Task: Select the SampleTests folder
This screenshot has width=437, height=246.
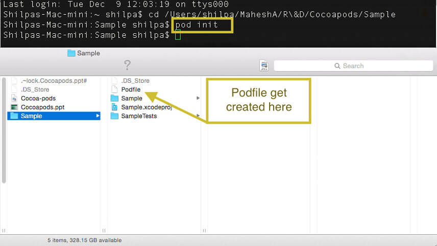Action: (x=139, y=116)
